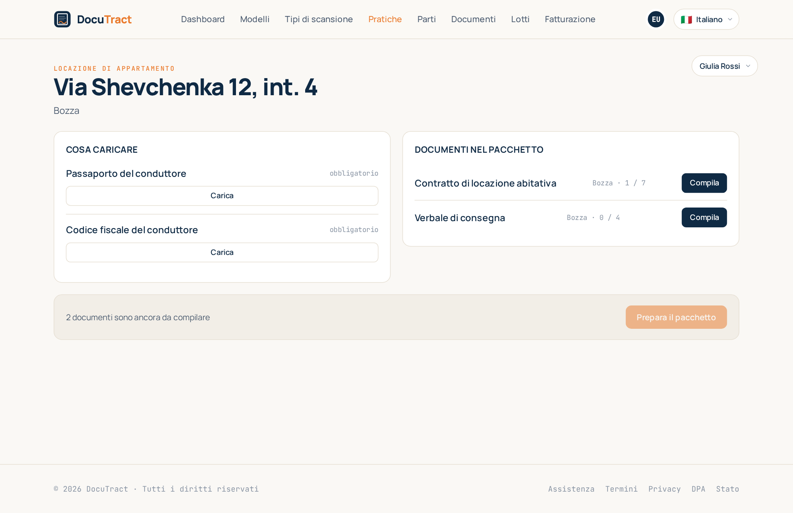Image resolution: width=793 pixels, height=513 pixels.
Task: Click the LOCAZIONE DI APPARTAMENTO label
Action: tap(114, 69)
